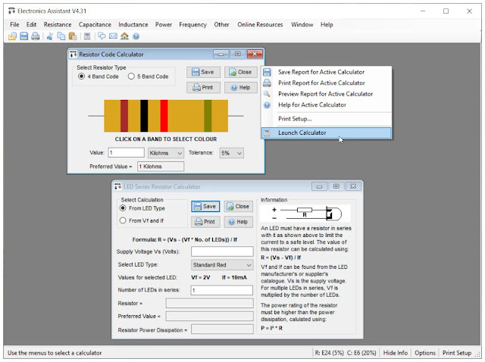The width and height of the screenshot is (485, 362).
Task: Choose Preview Report for Active Calculator
Action: 327,94
